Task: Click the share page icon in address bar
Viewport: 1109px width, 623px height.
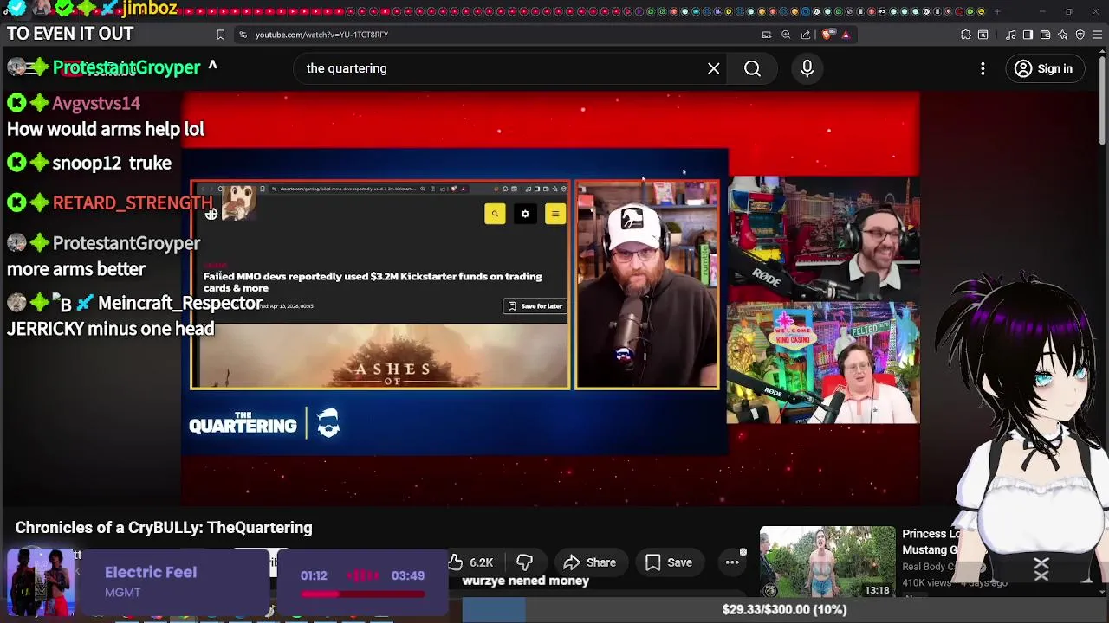Action: point(806,35)
